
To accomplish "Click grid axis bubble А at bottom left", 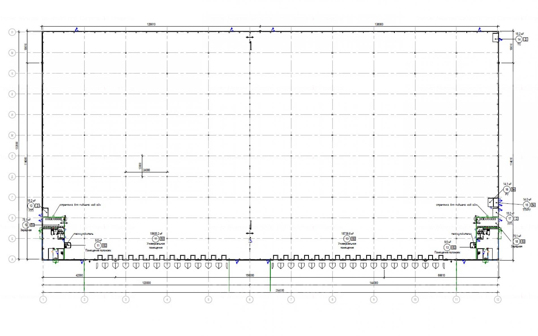I will (12, 259).
